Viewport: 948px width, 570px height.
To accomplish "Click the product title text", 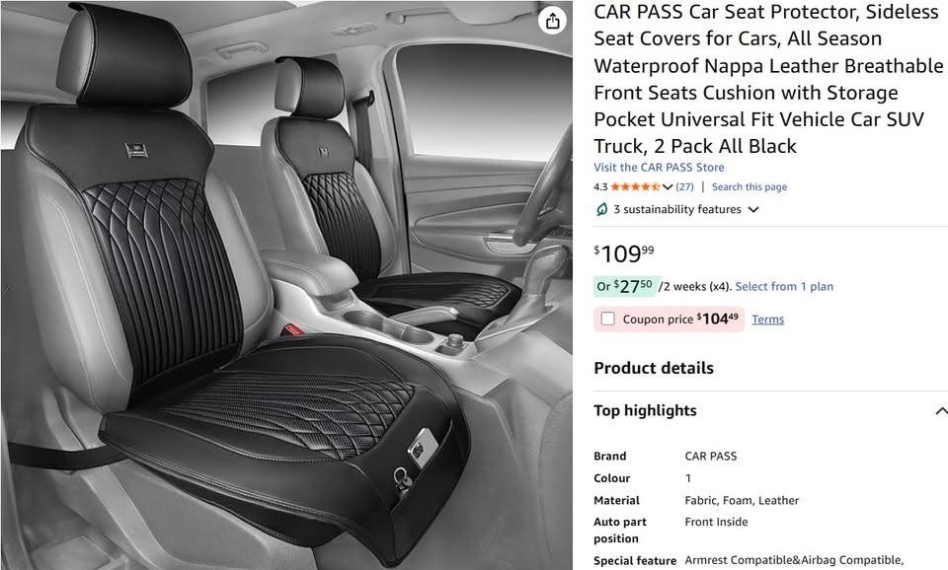I will (x=768, y=79).
